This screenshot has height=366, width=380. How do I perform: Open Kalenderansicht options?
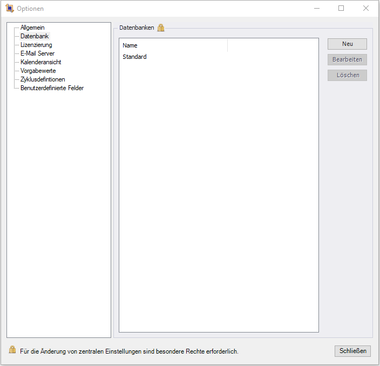(x=40, y=62)
